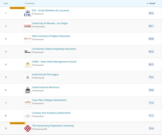The image size is (162, 135).
Task: Open Hotel School The Hague link
Action: pos(45,74)
